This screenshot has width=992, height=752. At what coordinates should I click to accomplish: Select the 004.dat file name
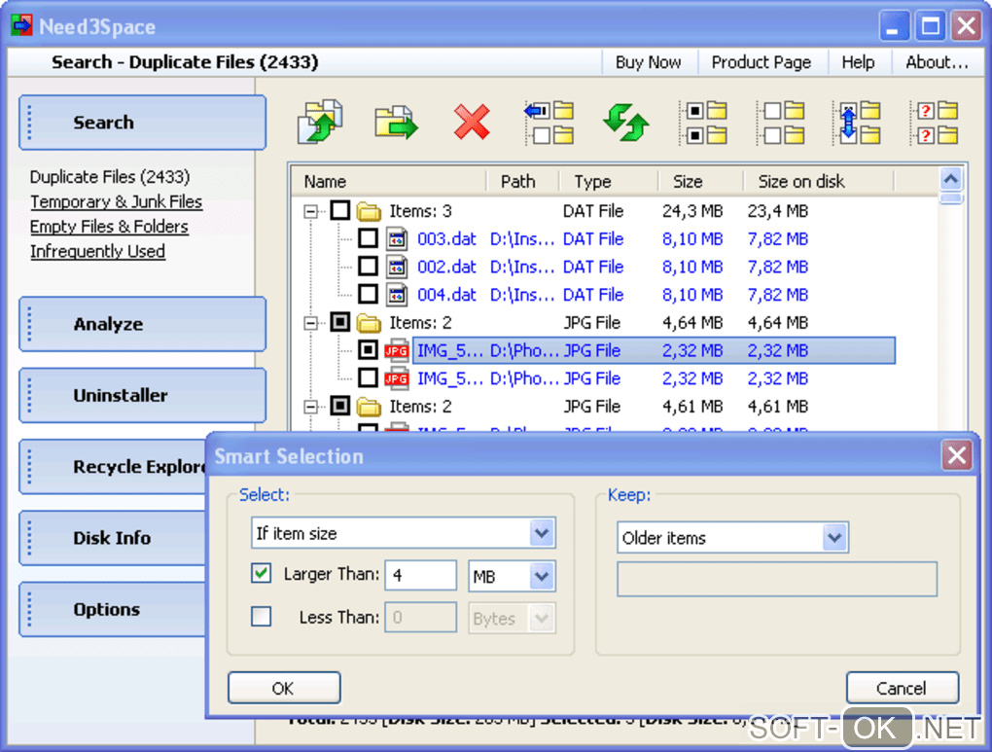pyautogui.click(x=446, y=295)
